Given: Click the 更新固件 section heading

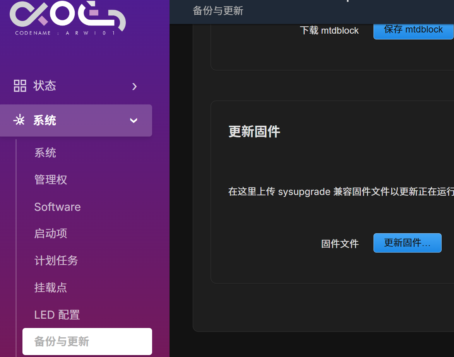Looking at the screenshot, I should 254,132.
